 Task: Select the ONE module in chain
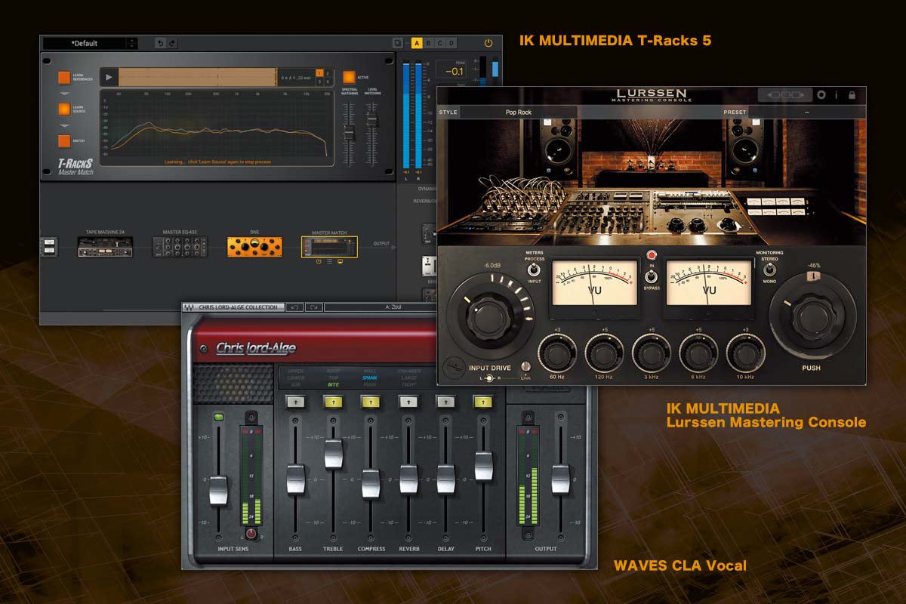point(254,247)
